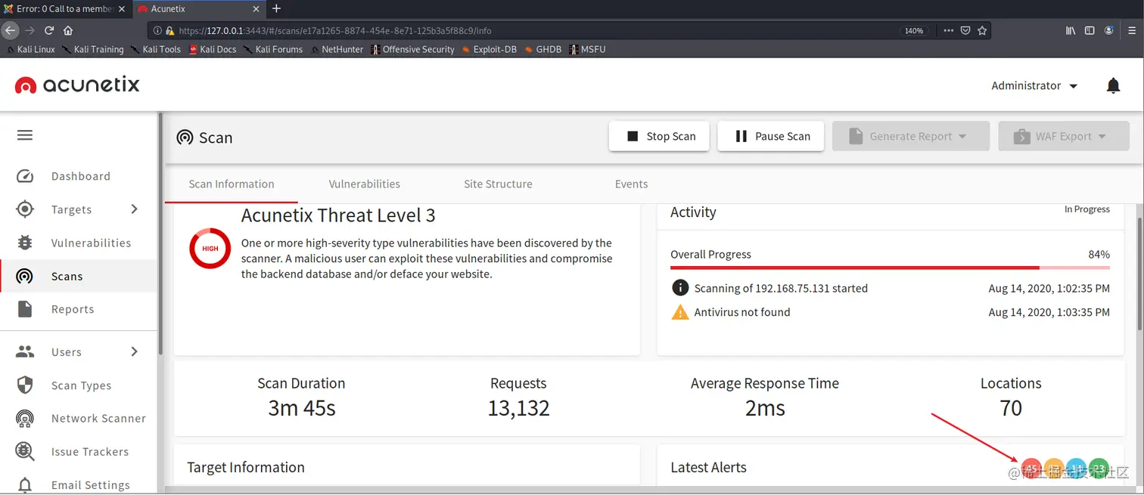The height and width of the screenshot is (495, 1144).
Task: Open Firefox library icon
Action: [x=1071, y=30]
